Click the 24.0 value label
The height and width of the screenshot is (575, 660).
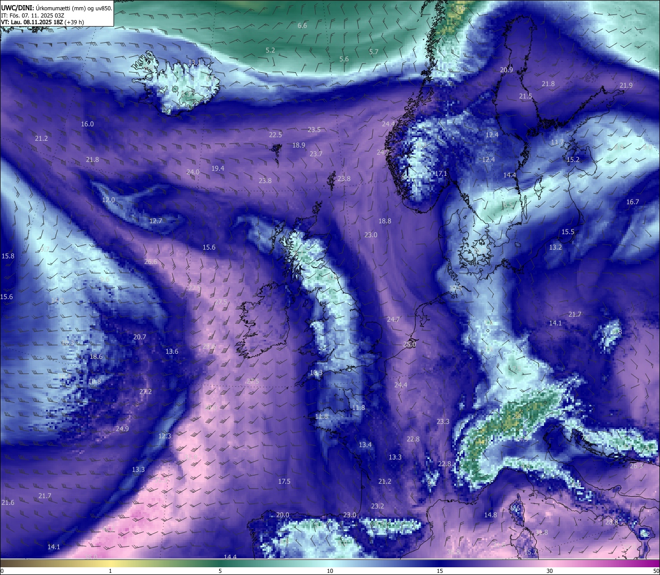coord(193,172)
